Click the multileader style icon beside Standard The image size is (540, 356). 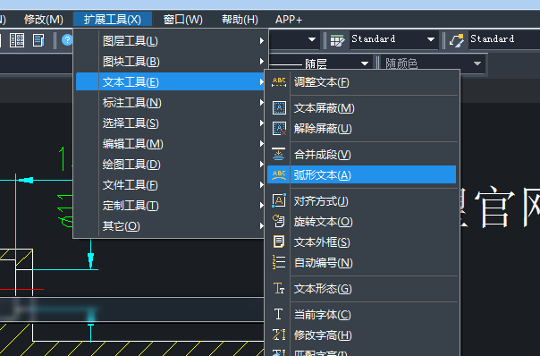coord(457,40)
